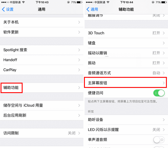Open the 访问限制 row showing 关闭

tap(42, 133)
